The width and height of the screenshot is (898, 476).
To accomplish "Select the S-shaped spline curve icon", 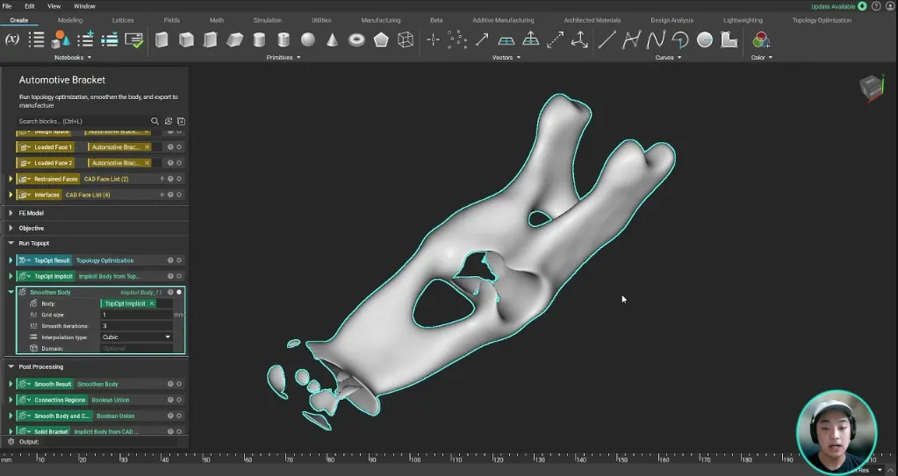I will point(656,39).
